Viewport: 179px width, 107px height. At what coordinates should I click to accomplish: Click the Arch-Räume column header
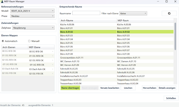click(x=88, y=20)
